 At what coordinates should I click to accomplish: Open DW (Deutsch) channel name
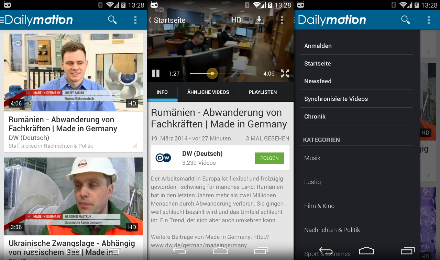[202, 153]
